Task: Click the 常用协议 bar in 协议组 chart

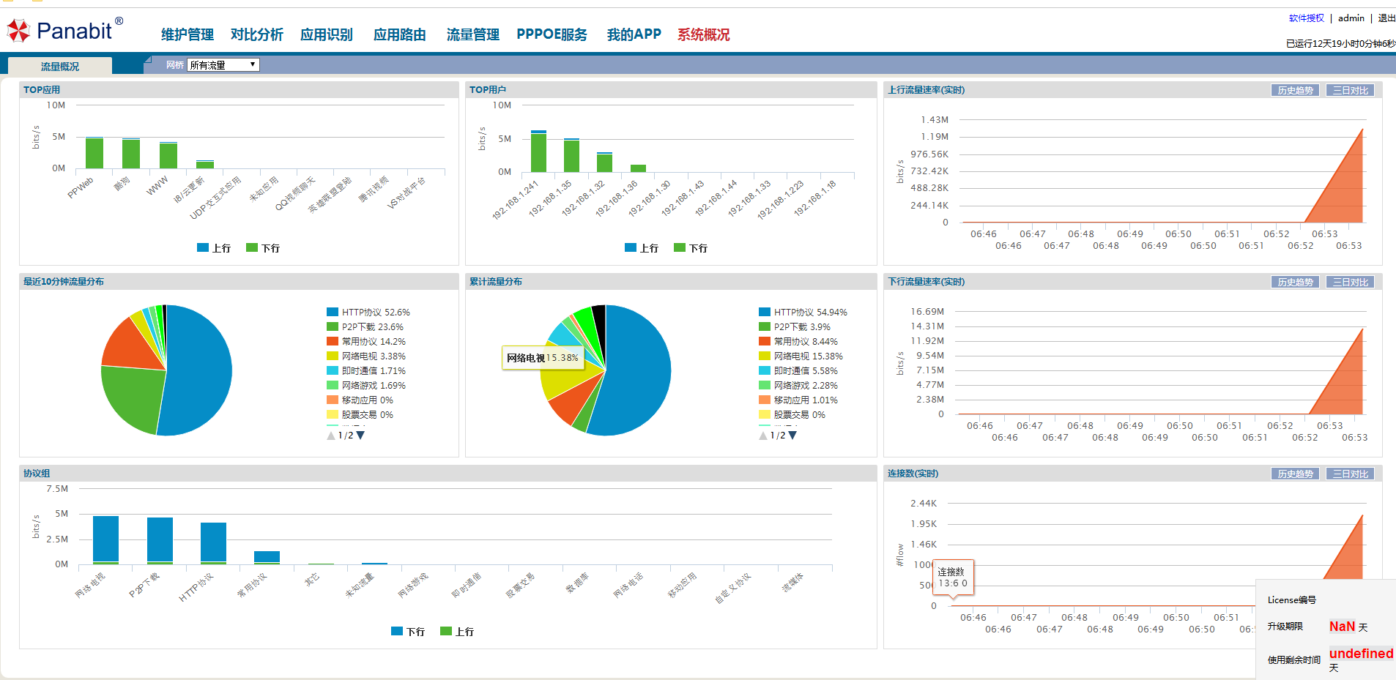Action: click(x=267, y=558)
